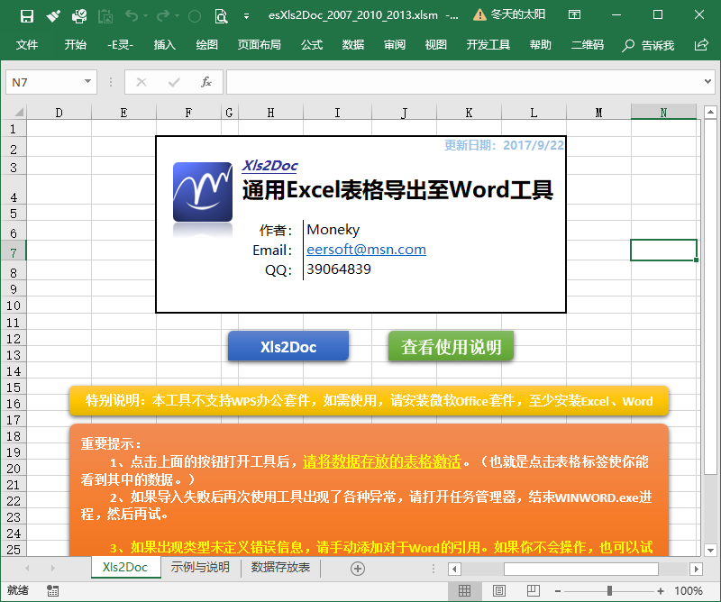Click the vertical scrollbar down arrow

[x=710, y=550]
